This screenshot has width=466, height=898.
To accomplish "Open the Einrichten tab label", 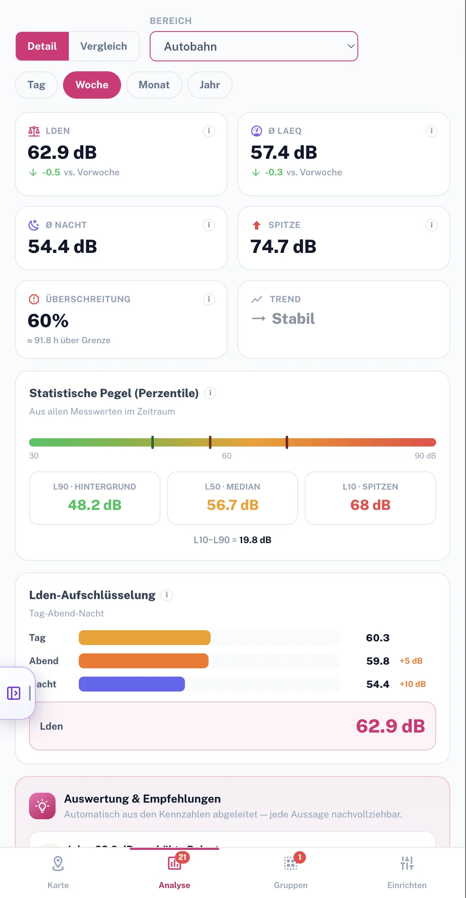I will pyautogui.click(x=407, y=885).
